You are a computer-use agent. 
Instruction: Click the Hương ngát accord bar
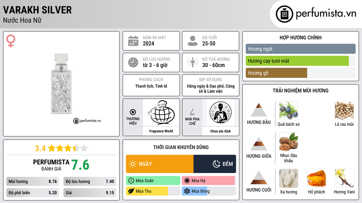tap(300, 49)
